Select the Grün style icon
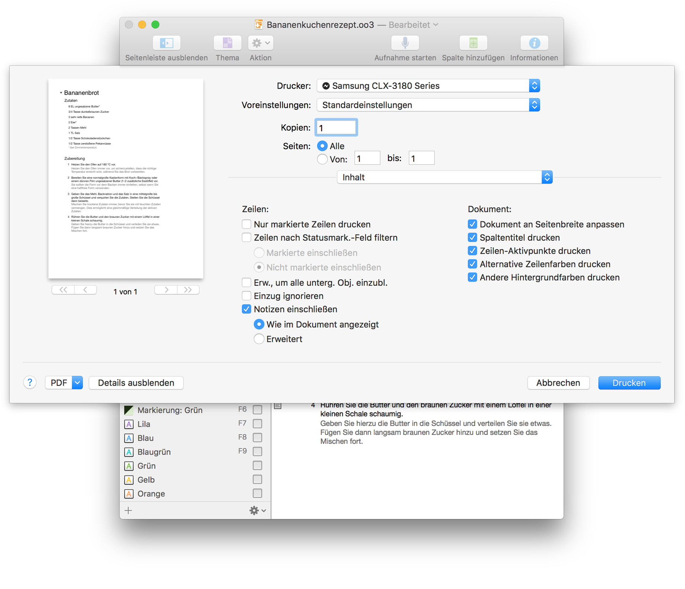 (129, 466)
